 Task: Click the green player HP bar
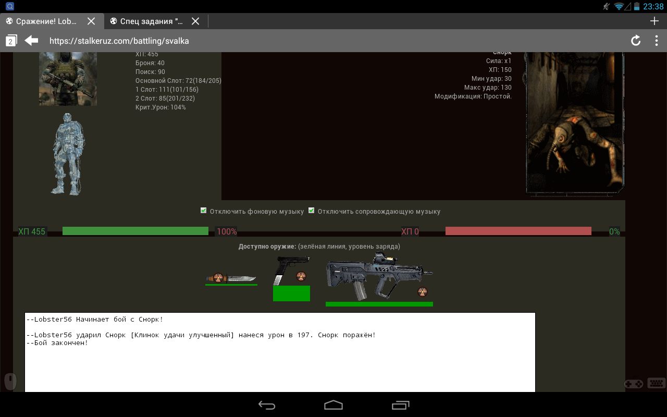[x=135, y=231]
